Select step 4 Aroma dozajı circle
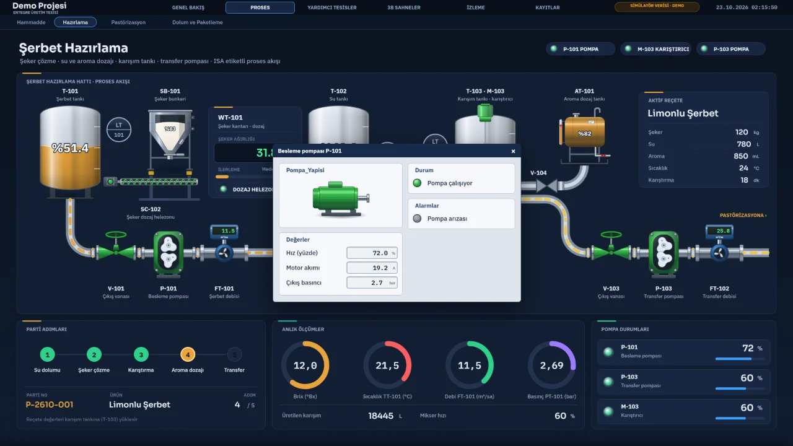The image size is (793, 446). coord(188,355)
